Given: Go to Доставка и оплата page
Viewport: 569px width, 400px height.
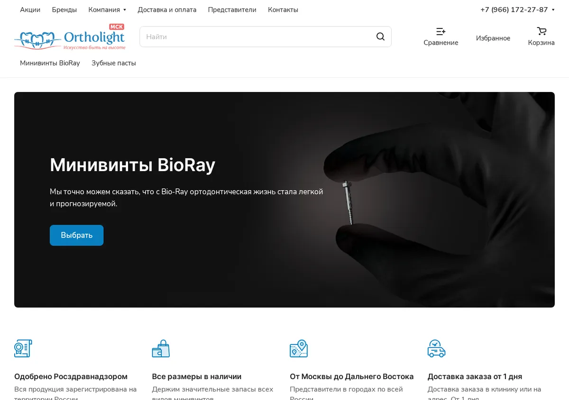Looking at the screenshot, I should pos(167,9).
